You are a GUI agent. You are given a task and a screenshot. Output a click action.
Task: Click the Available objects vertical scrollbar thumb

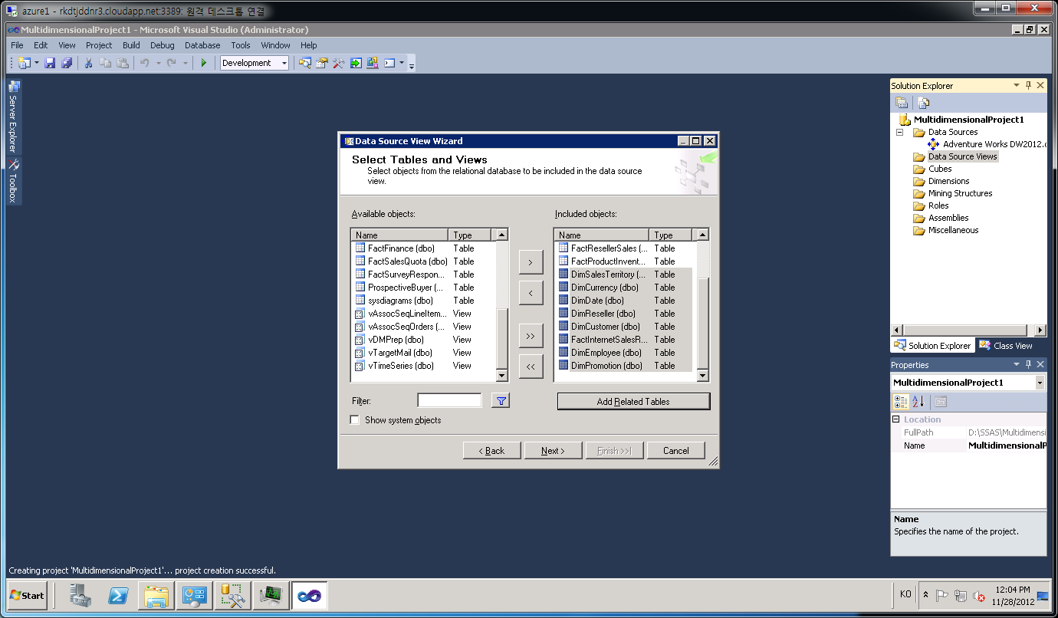click(x=501, y=338)
